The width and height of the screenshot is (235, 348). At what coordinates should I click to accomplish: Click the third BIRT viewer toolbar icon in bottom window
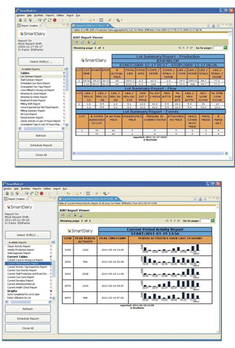(x=75, y=215)
